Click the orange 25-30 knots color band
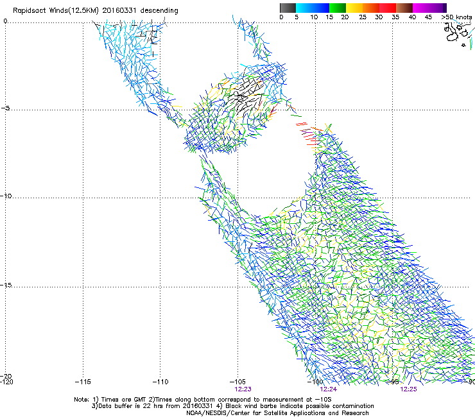Image resolution: width=475 pixels, height=417 pixels. point(371,8)
